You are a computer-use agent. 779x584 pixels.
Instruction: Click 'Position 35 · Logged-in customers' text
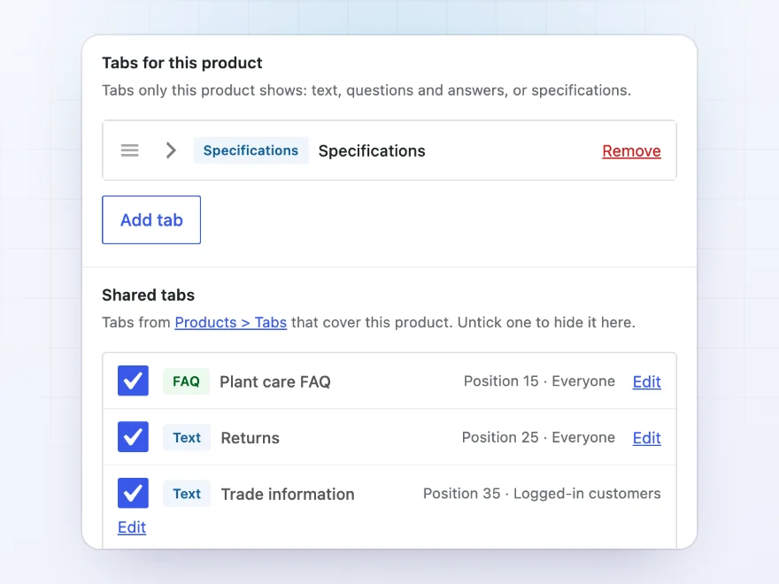click(542, 493)
